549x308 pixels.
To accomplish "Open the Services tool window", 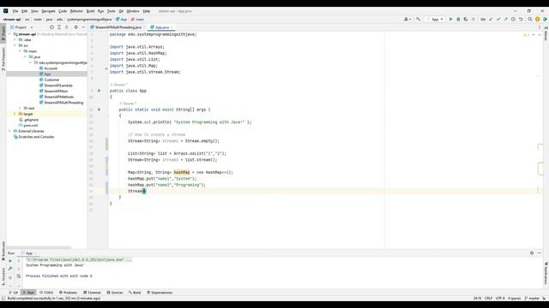I will coord(115,293).
